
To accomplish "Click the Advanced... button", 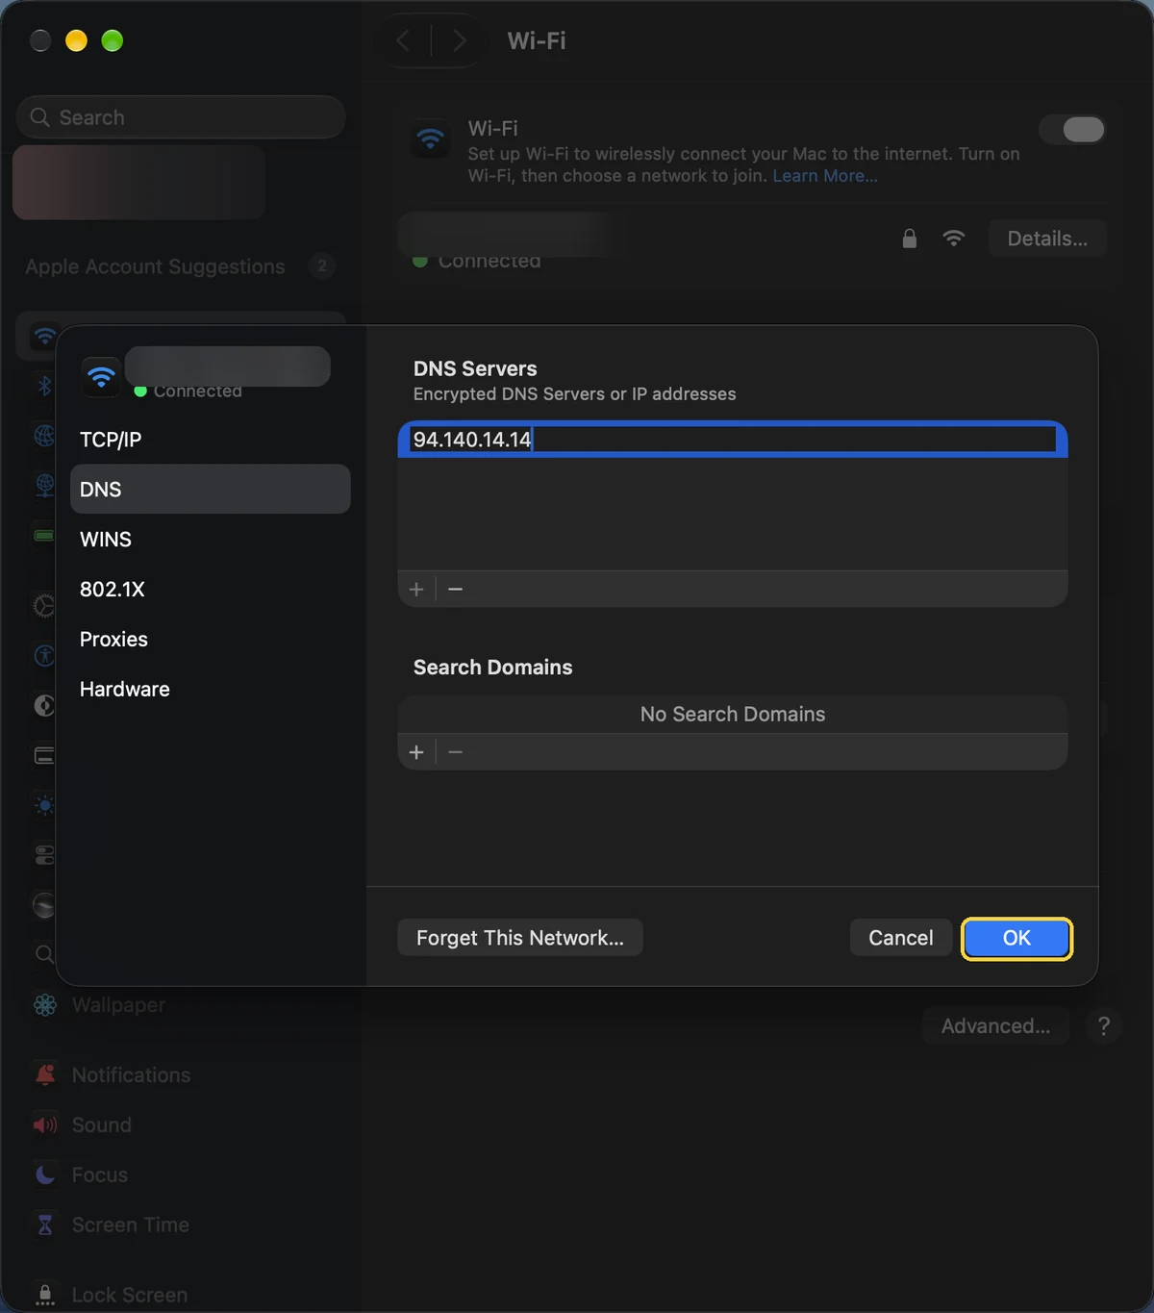I will pos(995,1026).
